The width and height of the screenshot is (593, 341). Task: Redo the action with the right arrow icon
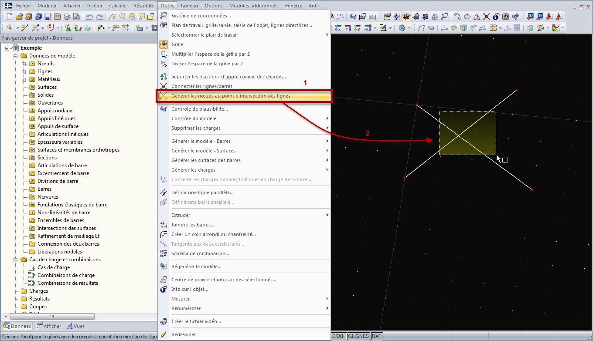click(x=99, y=17)
